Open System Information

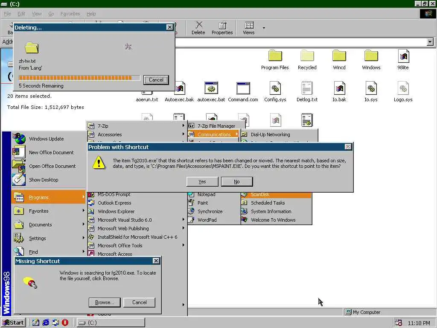(x=276, y=211)
